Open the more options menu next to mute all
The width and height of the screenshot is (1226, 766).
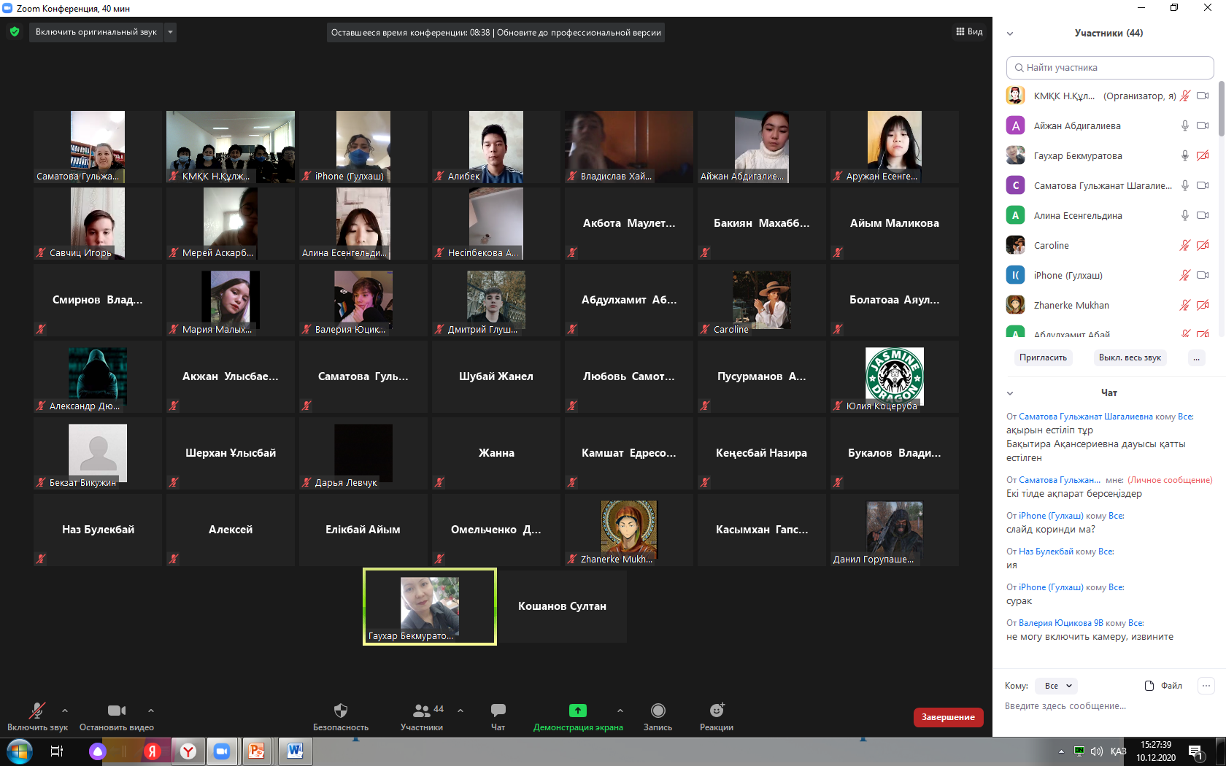click(x=1196, y=357)
